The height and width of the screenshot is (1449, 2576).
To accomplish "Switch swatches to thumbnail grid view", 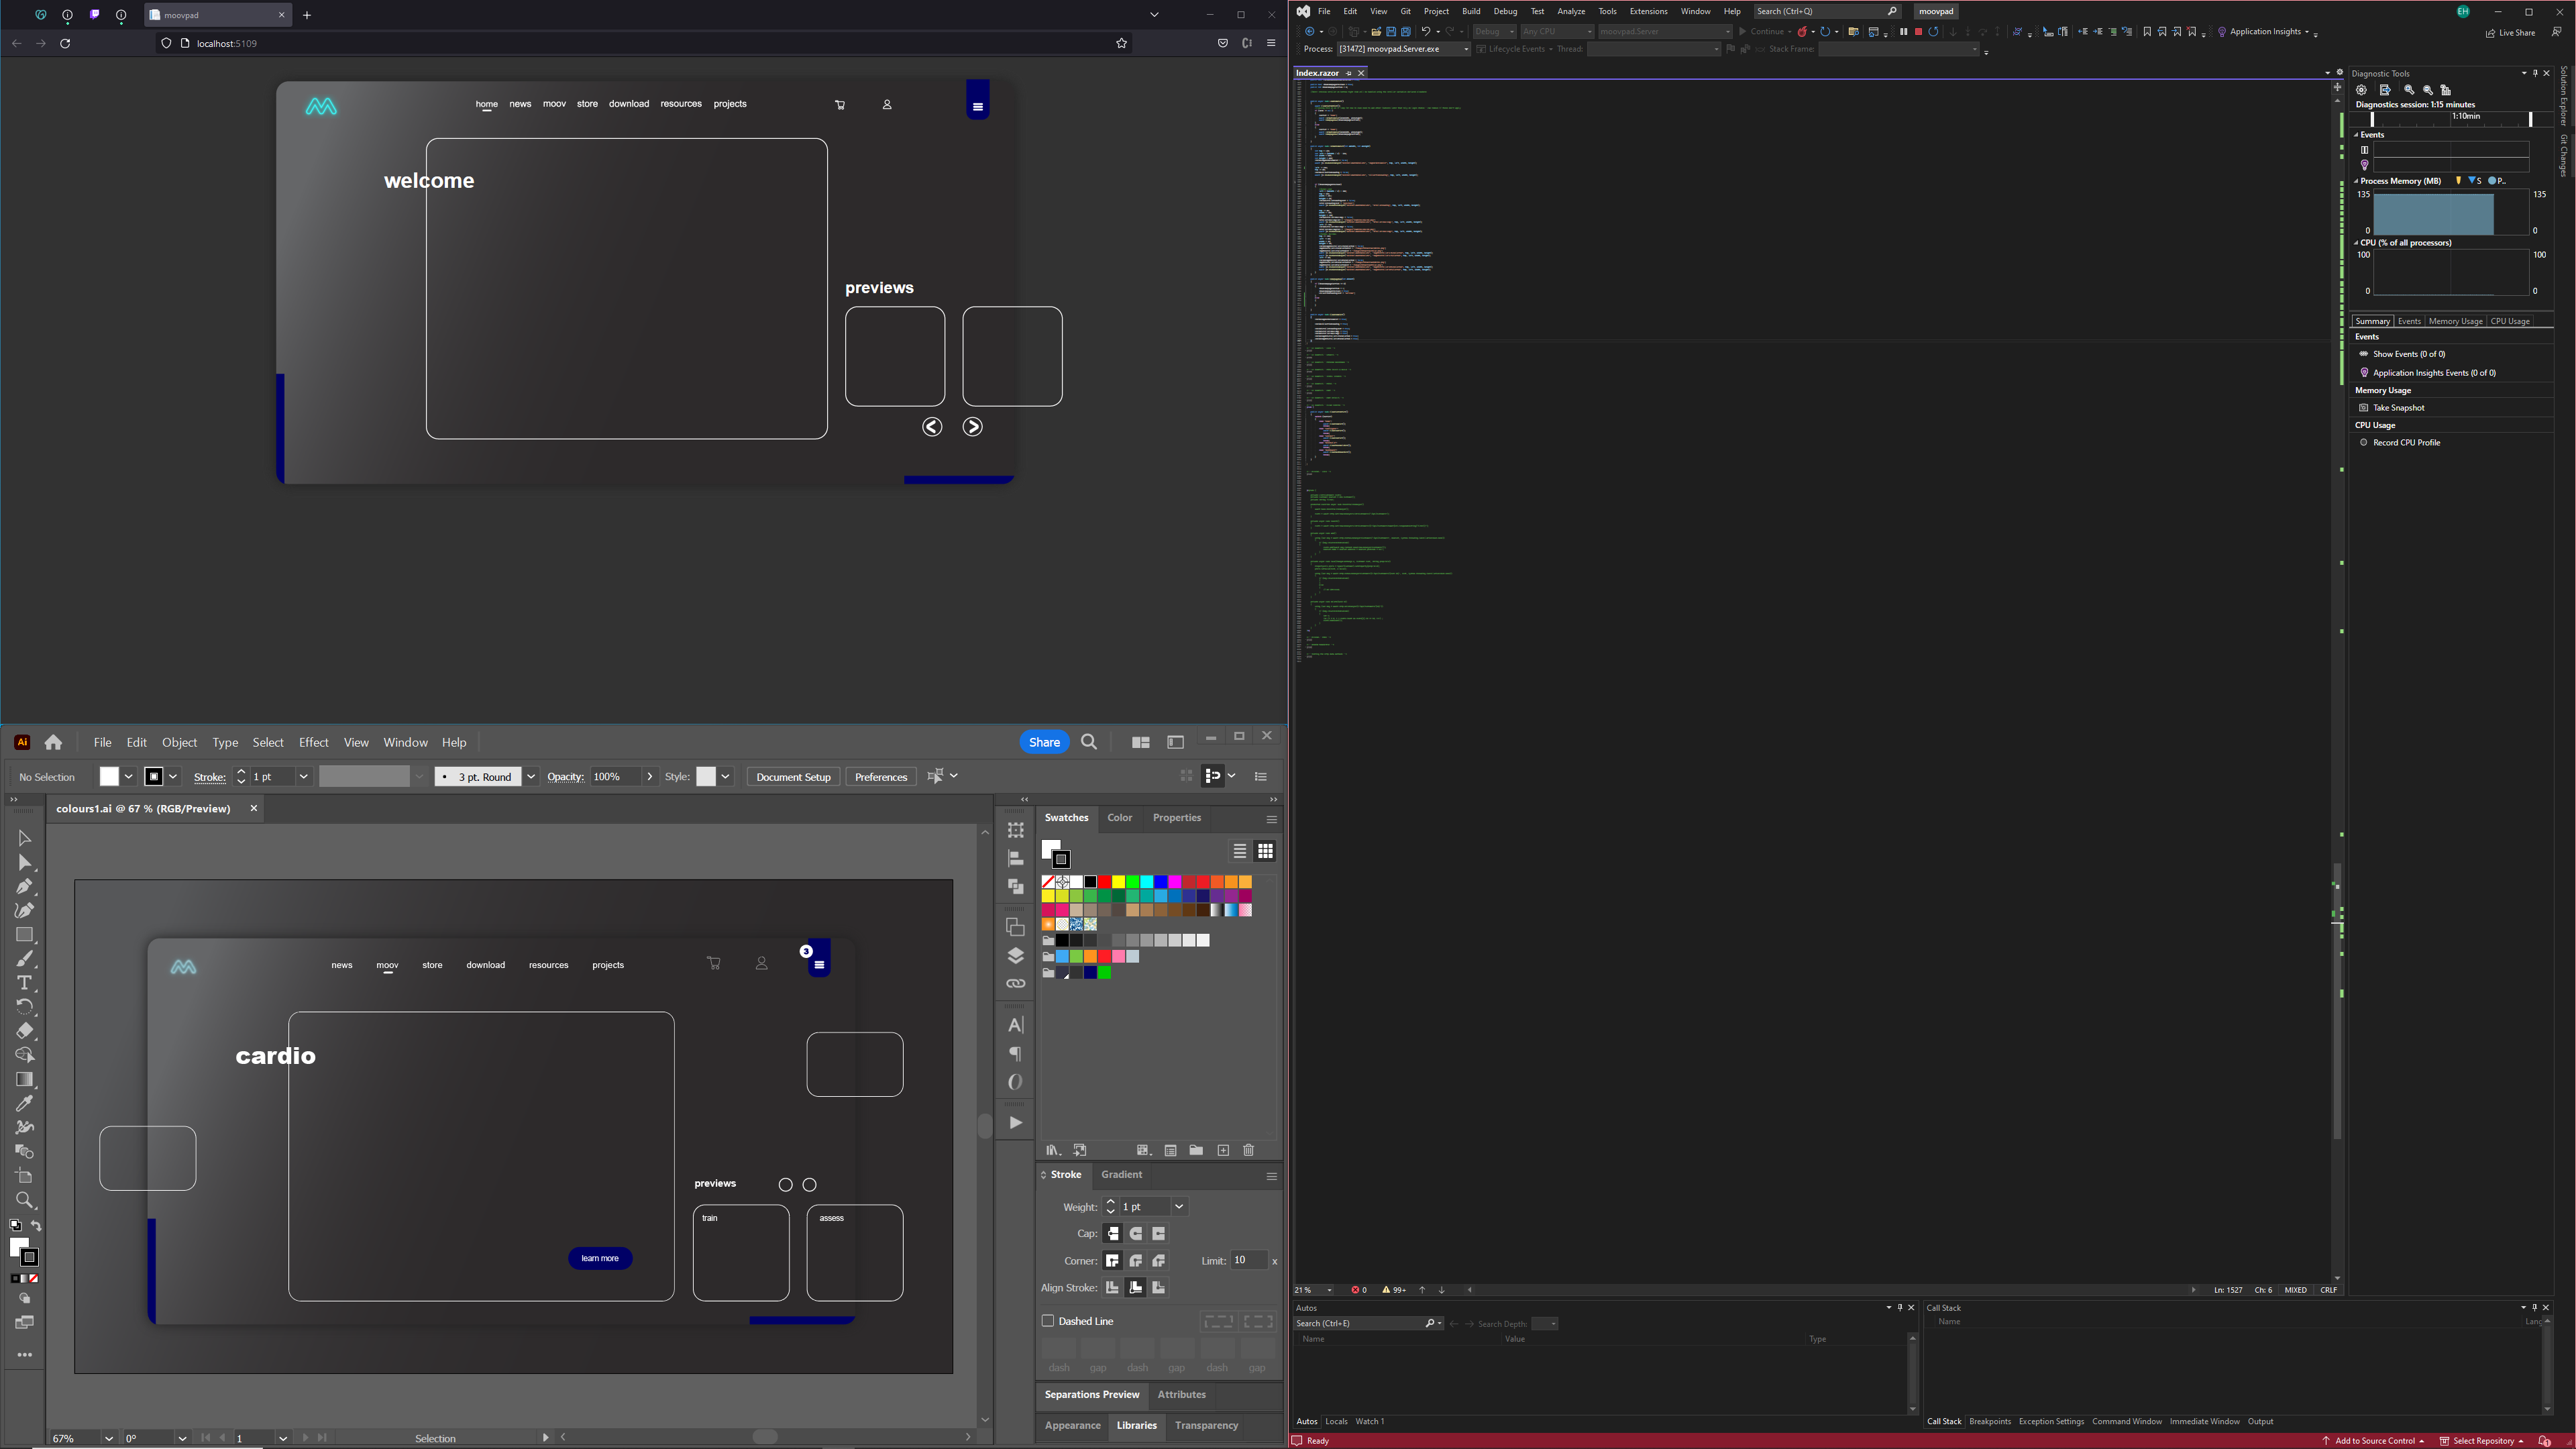I will click(x=1265, y=851).
